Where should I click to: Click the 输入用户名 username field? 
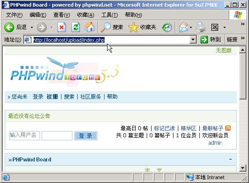tap(25, 135)
